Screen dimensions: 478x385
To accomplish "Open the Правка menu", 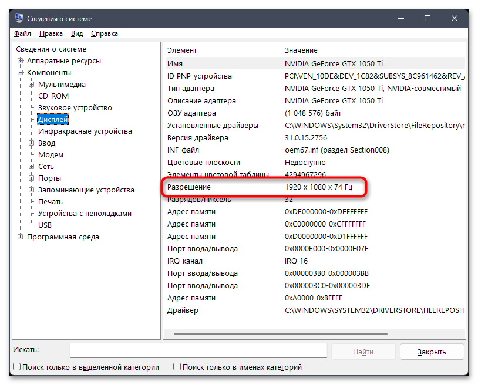I will point(51,33).
